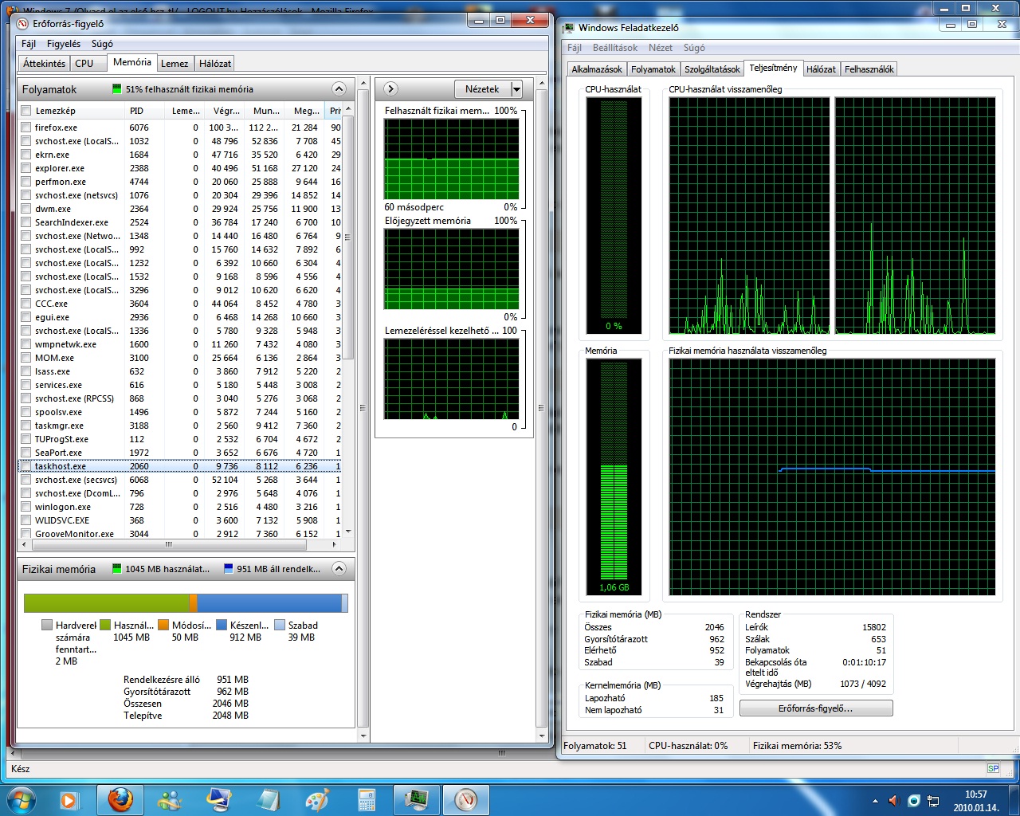The height and width of the screenshot is (816, 1020).
Task: Click the Nézetek button
Action: 482,89
